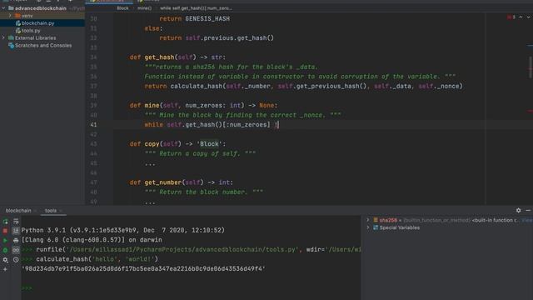Click scroll to end console icon

click(16, 231)
